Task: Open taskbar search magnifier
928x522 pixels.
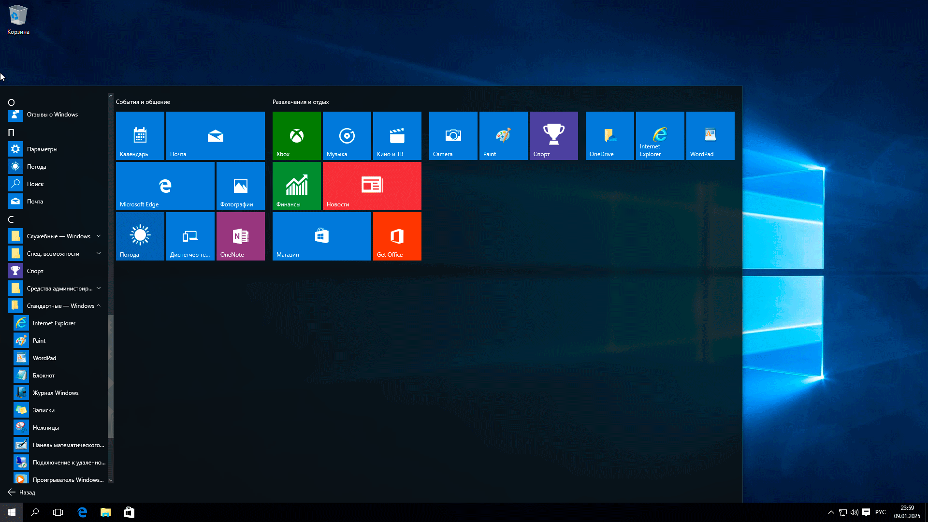Action: click(x=35, y=512)
